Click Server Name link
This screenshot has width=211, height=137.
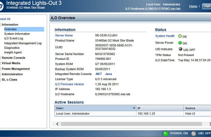pyautogui.click(x=64, y=35)
